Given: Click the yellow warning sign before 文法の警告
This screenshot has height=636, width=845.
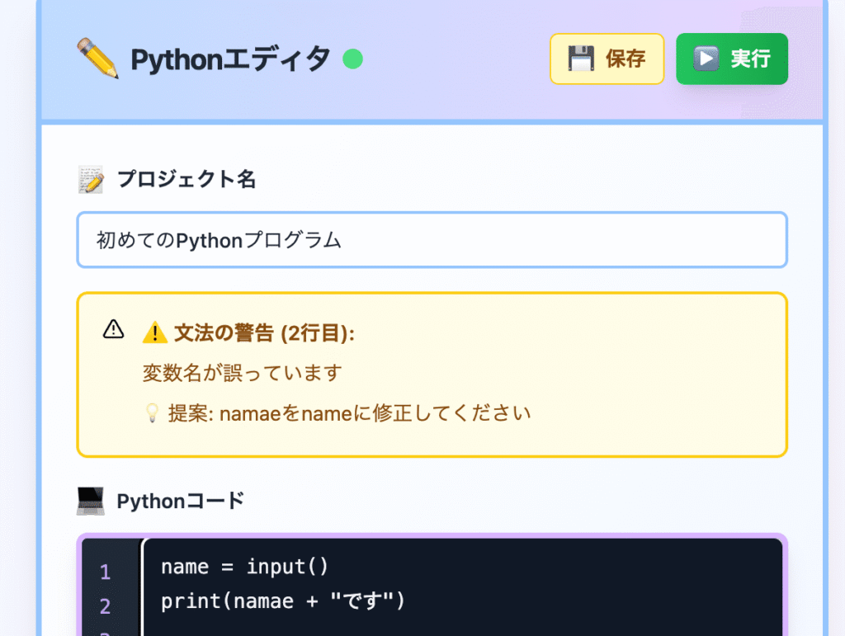Looking at the screenshot, I should pos(154,333).
